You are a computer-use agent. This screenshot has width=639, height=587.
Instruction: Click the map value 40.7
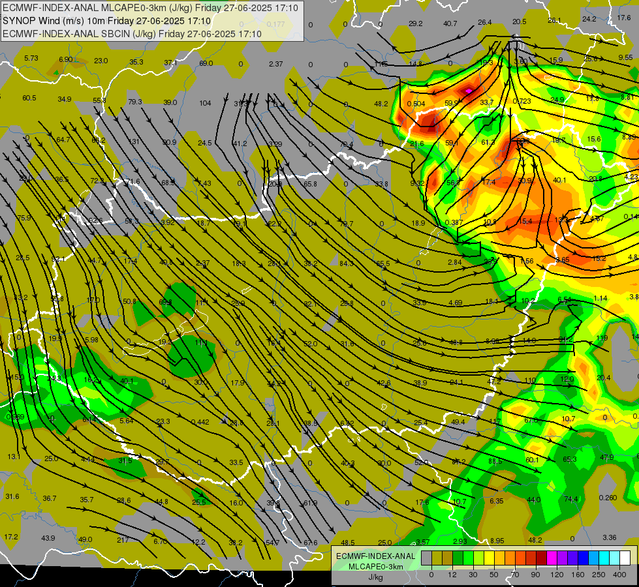tap(450, 23)
